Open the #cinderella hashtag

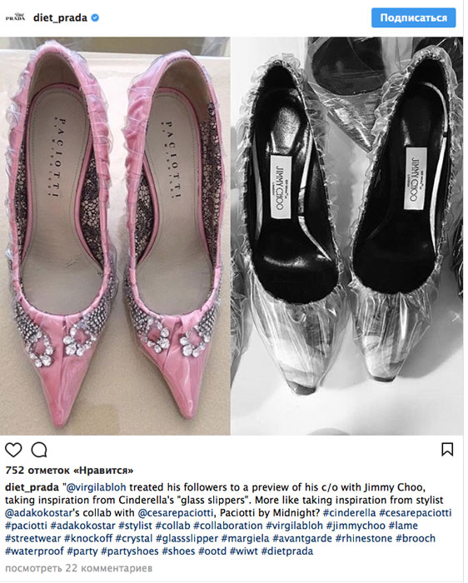(350, 513)
